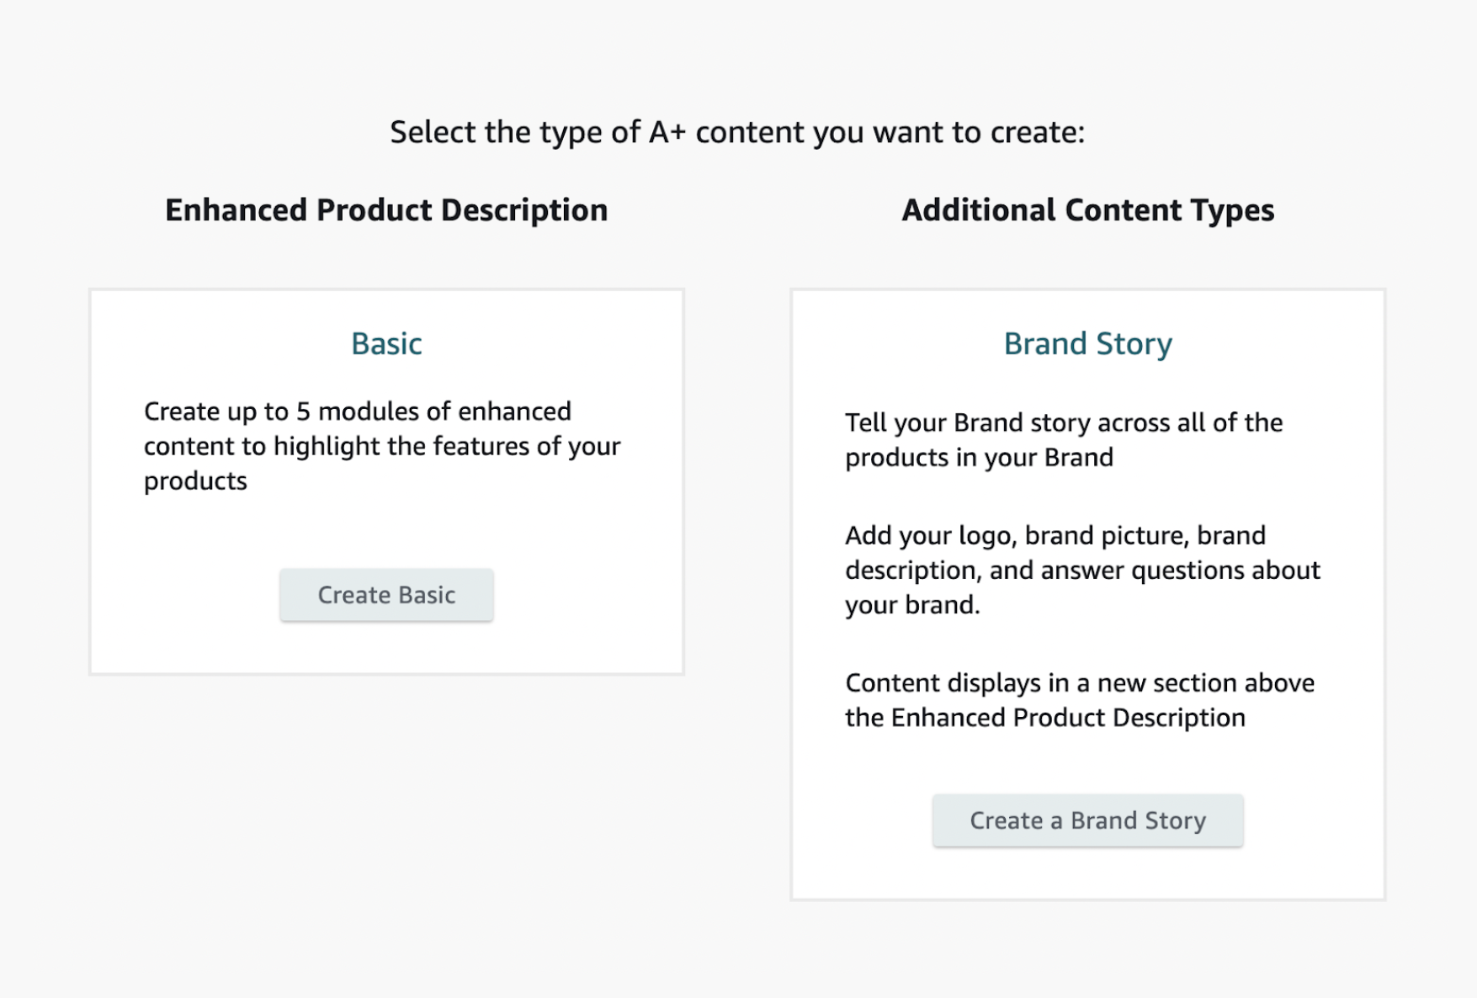Viewport: 1477px width, 998px height.
Task: Click the Brand Story display location paragraph
Action: tap(1079, 700)
